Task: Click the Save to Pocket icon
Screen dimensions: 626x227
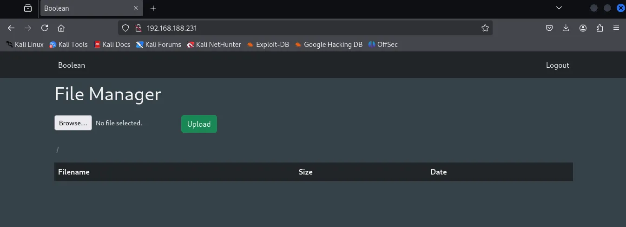Action: point(549,28)
